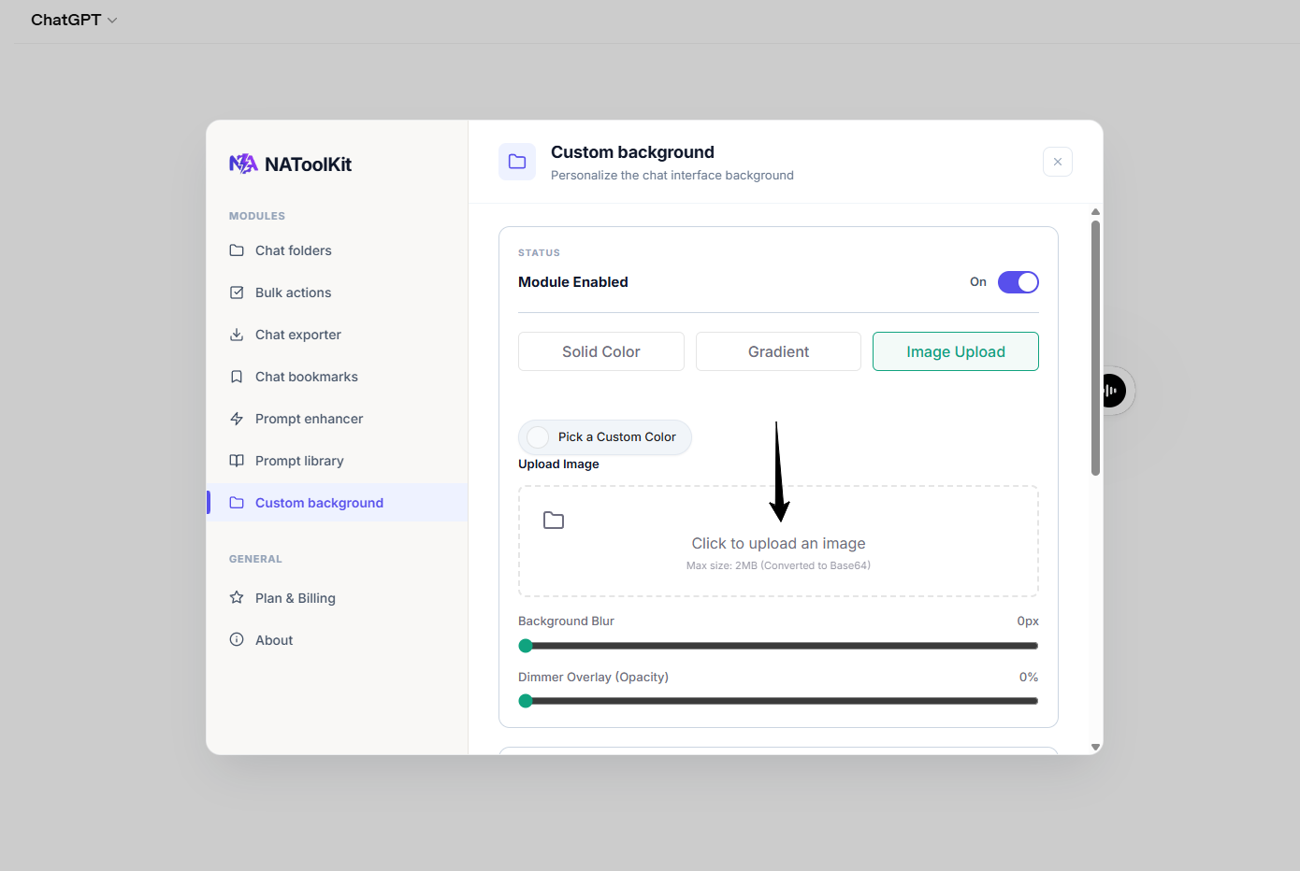This screenshot has width=1300, height=871.
Task: Click to upload an image
Action: (778, 541)
